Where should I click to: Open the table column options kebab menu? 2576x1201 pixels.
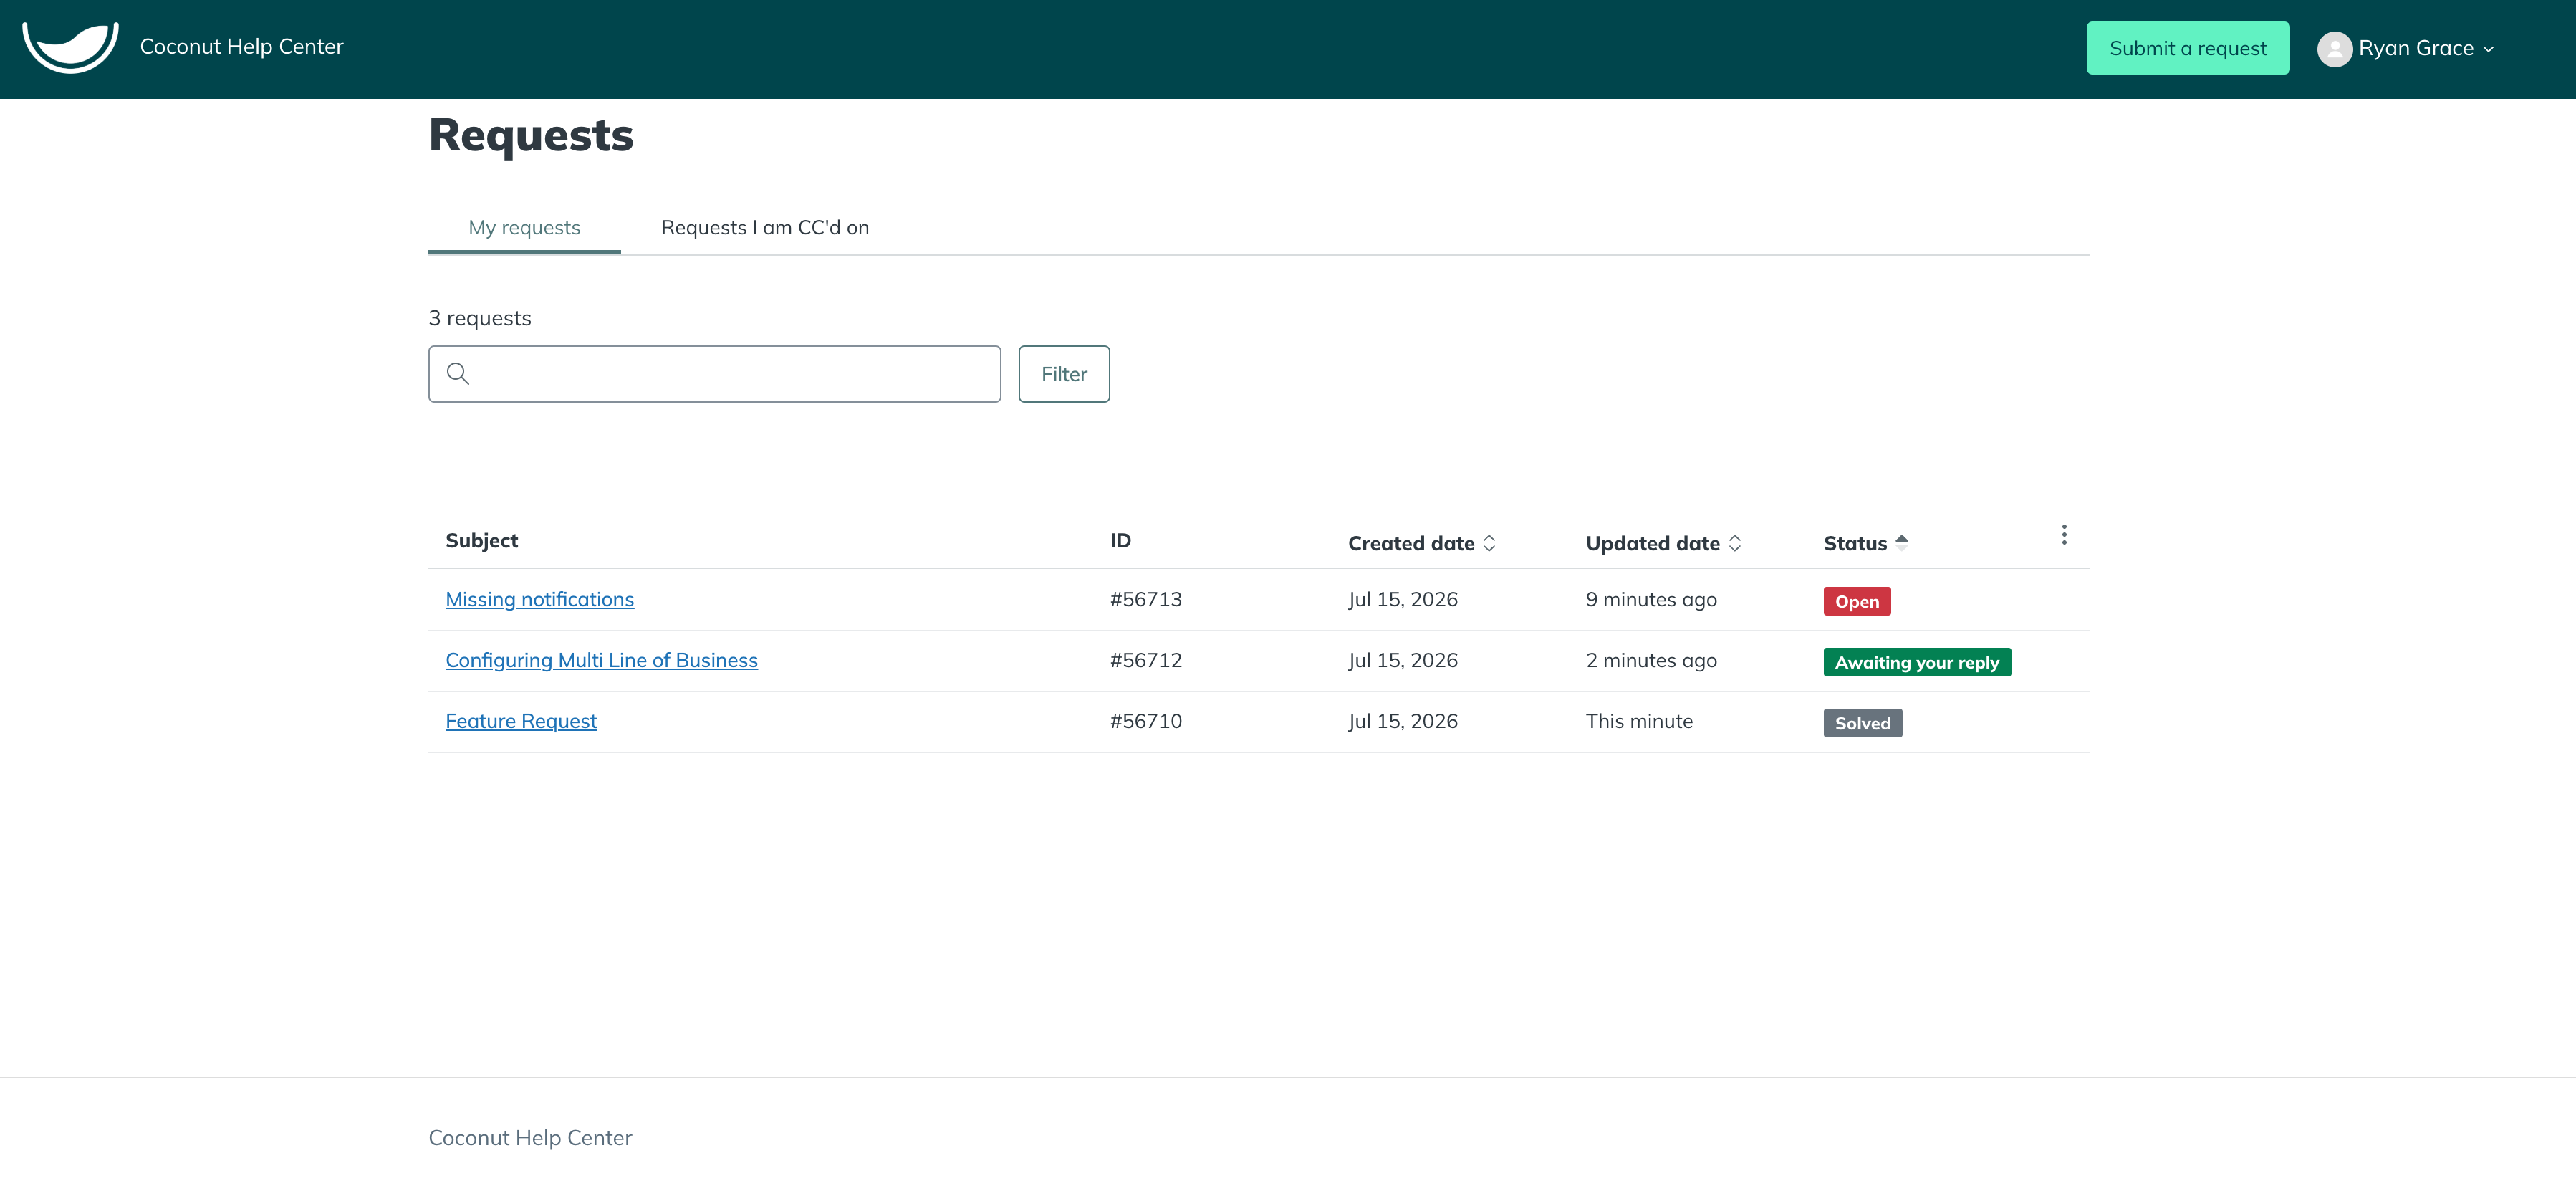(2064, 535)
